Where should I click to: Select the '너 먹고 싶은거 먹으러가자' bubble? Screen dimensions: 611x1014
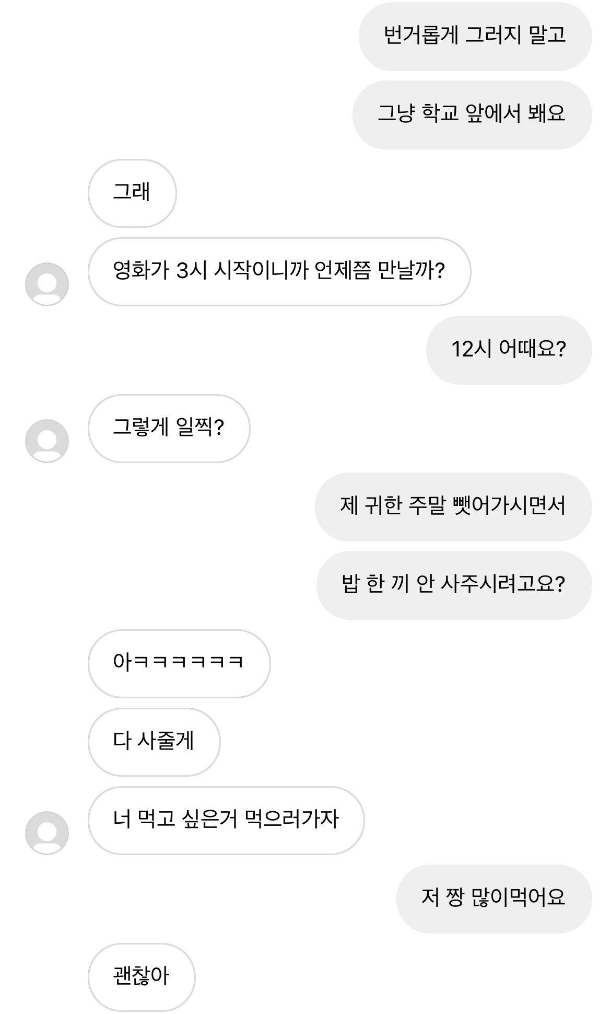coord(226,820)
